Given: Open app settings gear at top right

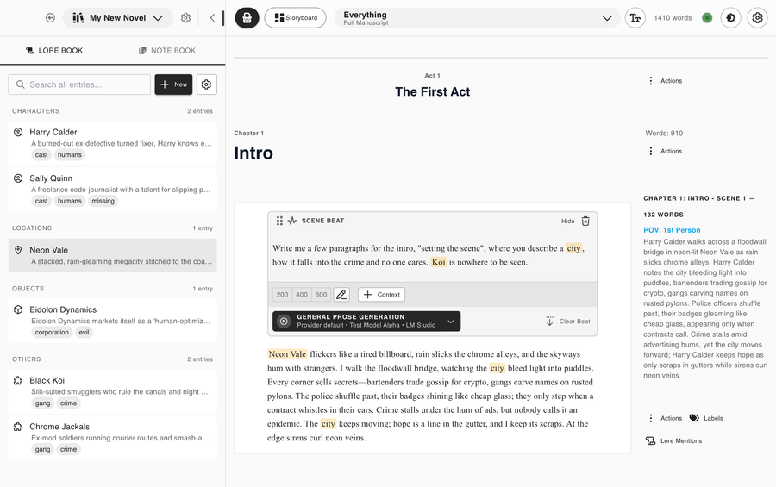Looking at the screenshot, I should point(757,18).
